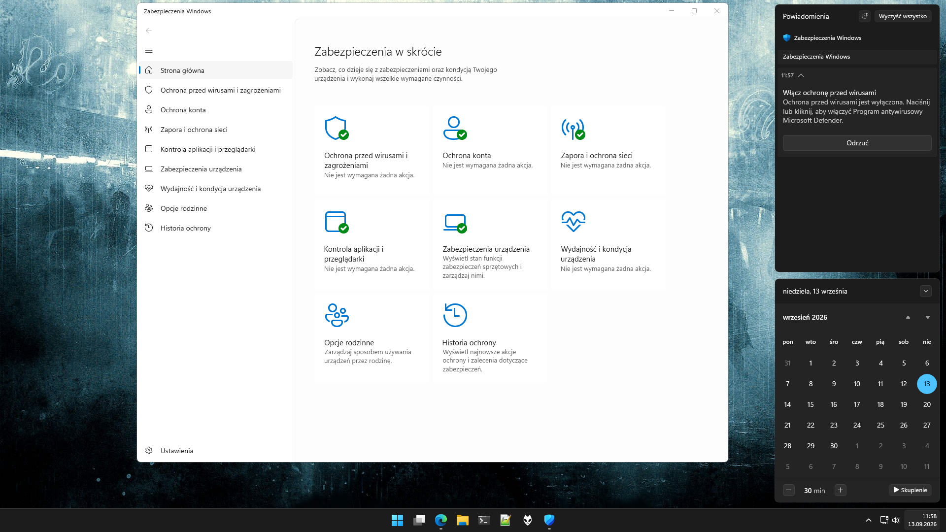Click the volume icon in system tray
The image size is (946, 532).
[x=896, y=520]
